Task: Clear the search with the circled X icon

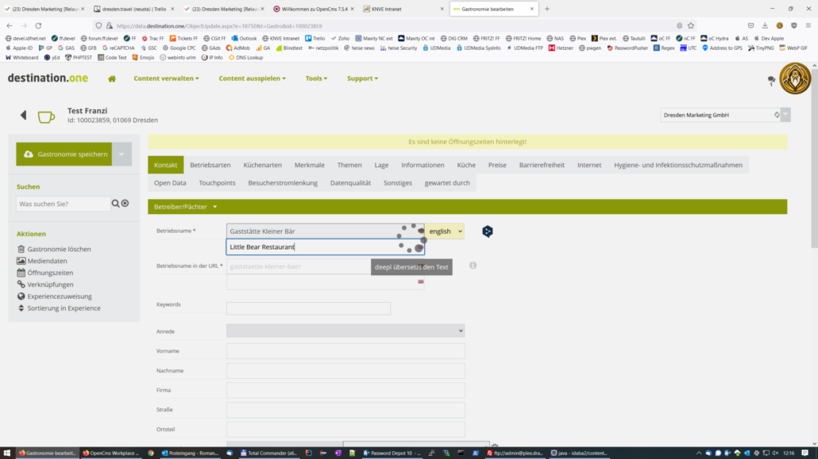Action: [125, 204]
